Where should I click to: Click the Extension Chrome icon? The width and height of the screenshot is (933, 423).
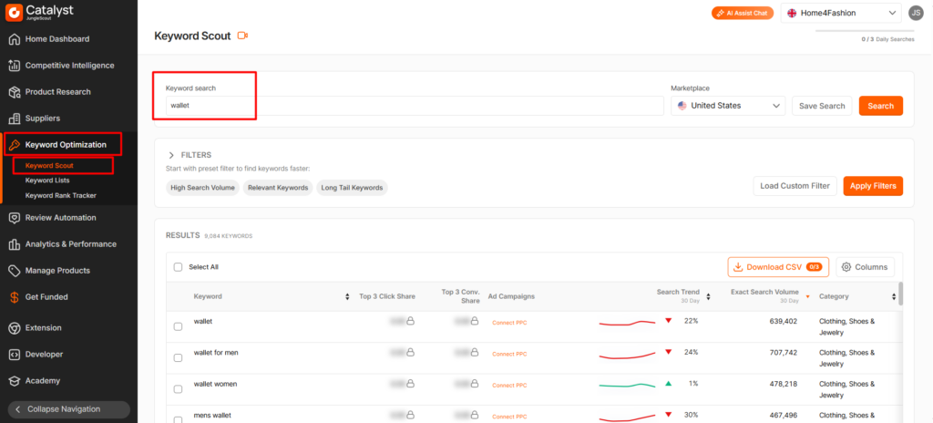15,327
